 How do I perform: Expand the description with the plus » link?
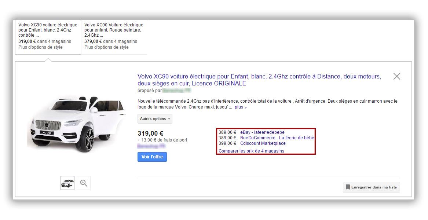pos(241,107)
